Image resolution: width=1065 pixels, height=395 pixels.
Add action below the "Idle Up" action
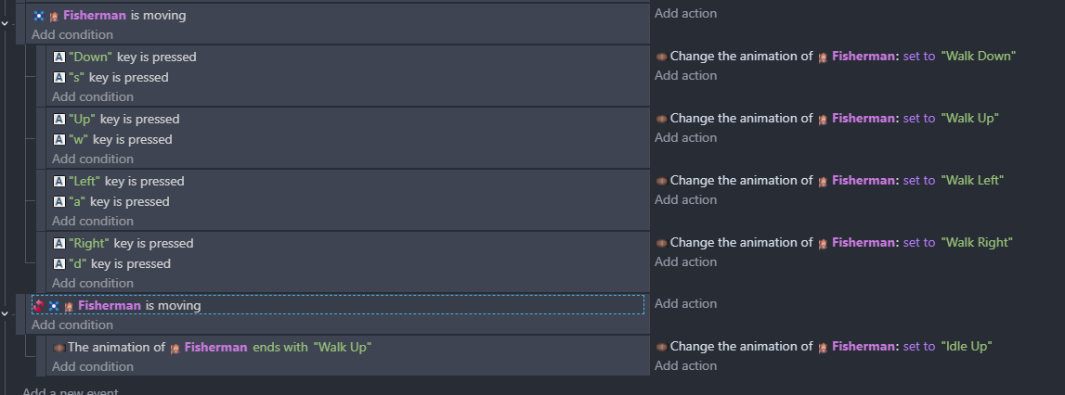click(685, 365)
